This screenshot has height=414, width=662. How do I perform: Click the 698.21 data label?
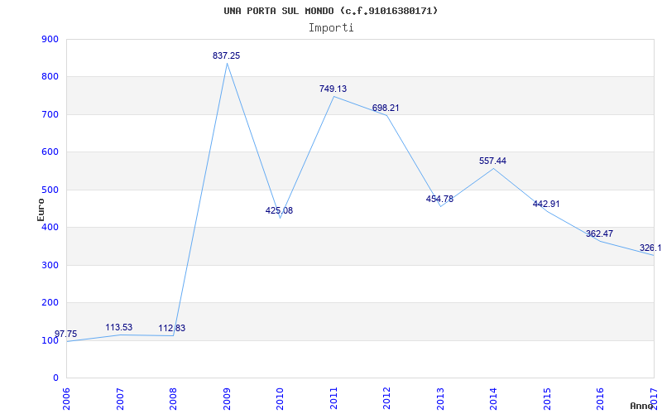point(386,108)
